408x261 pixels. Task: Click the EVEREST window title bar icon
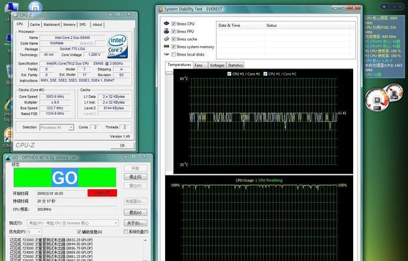(x=161, y=9)
